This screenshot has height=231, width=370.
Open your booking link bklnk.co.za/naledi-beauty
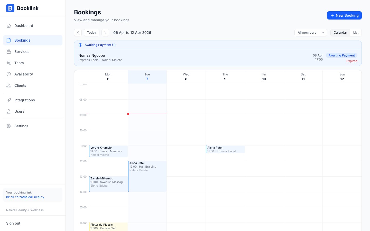point(25,197)
